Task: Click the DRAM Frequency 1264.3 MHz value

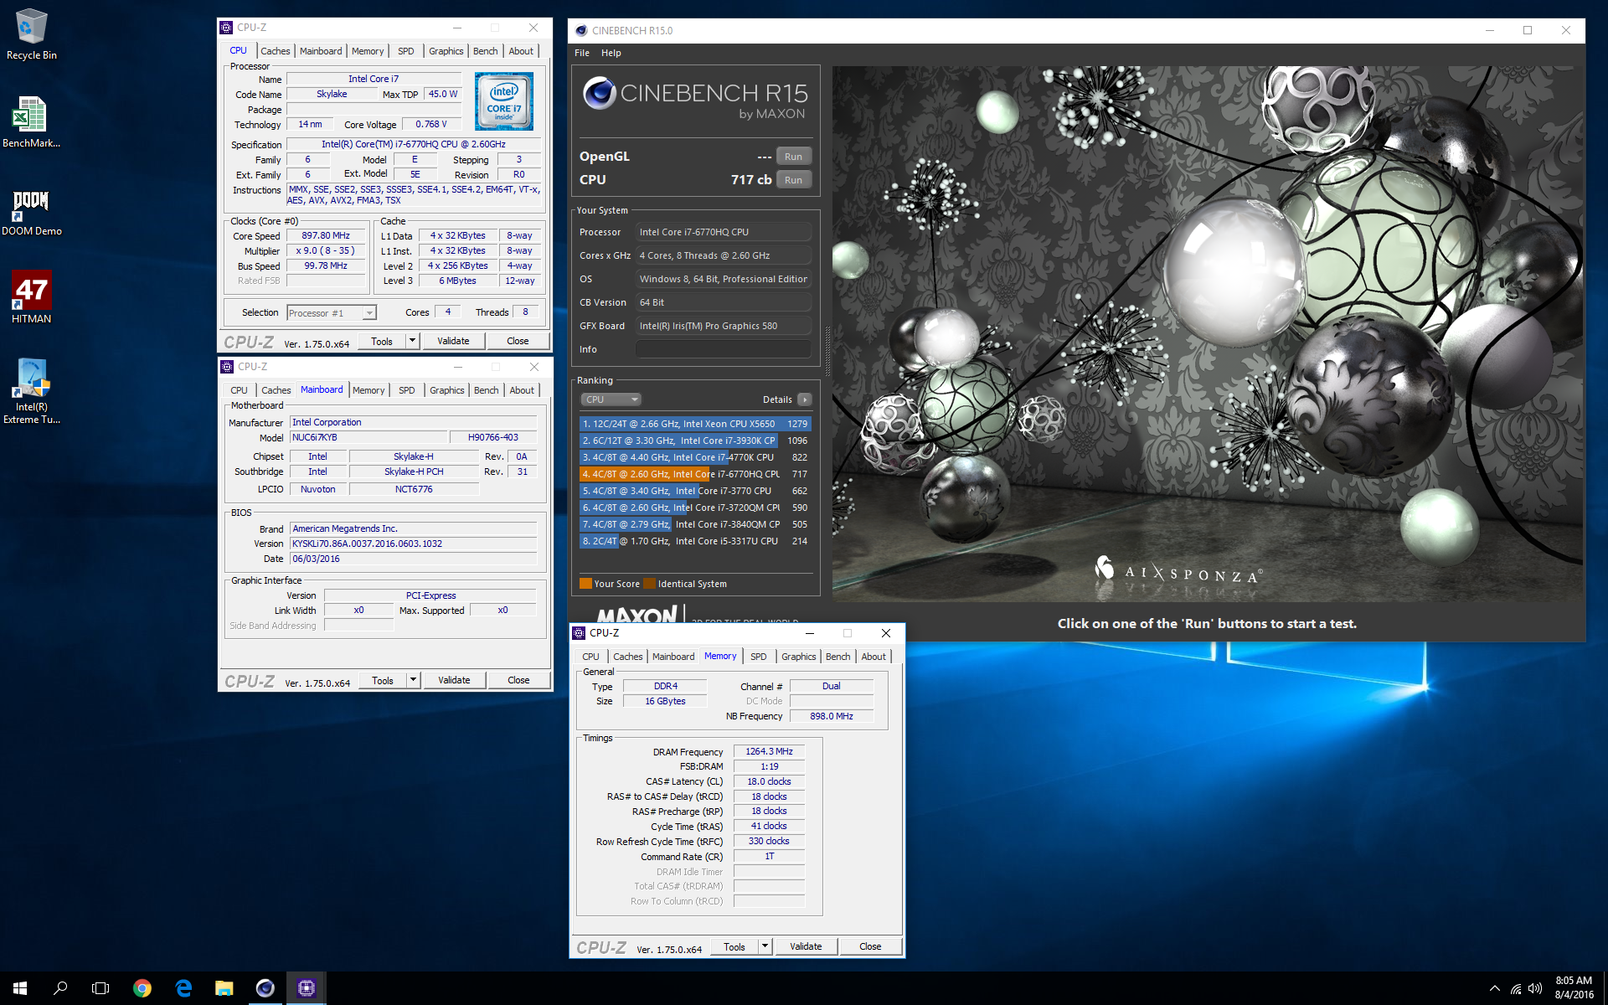Action: pos(769,751)
